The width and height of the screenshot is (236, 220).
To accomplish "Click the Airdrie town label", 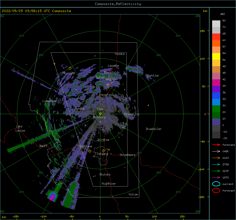I will [x=103, y=140].
